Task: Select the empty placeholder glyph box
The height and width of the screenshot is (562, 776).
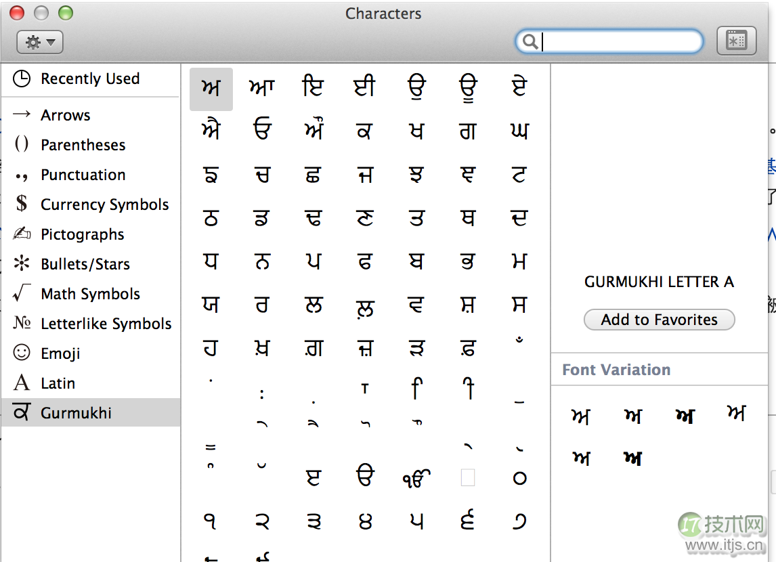Action: tap(468, 478)
